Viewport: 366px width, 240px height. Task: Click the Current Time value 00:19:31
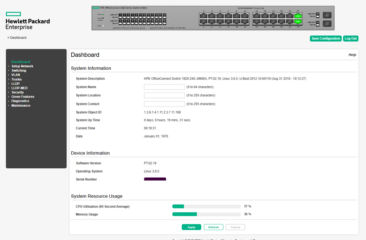click(x=150, y=128)
